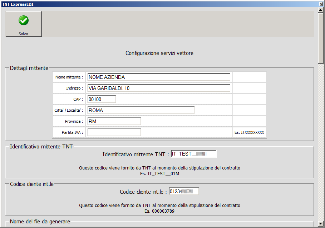Edit the Nome mittente field
The height and width of the screenshot is (228, 325).
coord(159,77)
